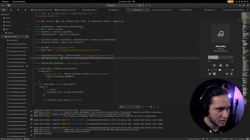This screenshot has width=250, height=140.
Task: Click the add new item plus button
Action: point(2,5)
